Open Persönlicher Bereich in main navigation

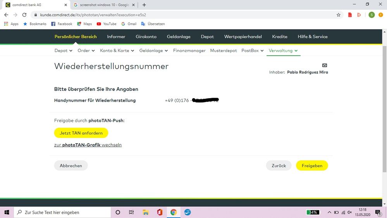click(76, 36)
